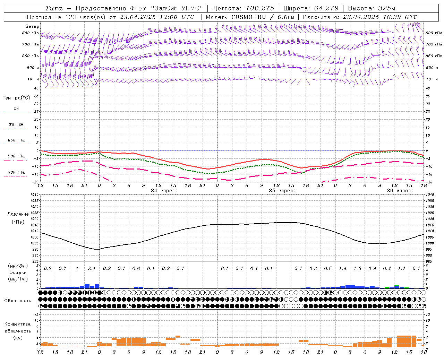Screen dimensions: 444x355
Task: Click the "700 гПа" temperature legend entry
Action: click(x=16, y=156)
